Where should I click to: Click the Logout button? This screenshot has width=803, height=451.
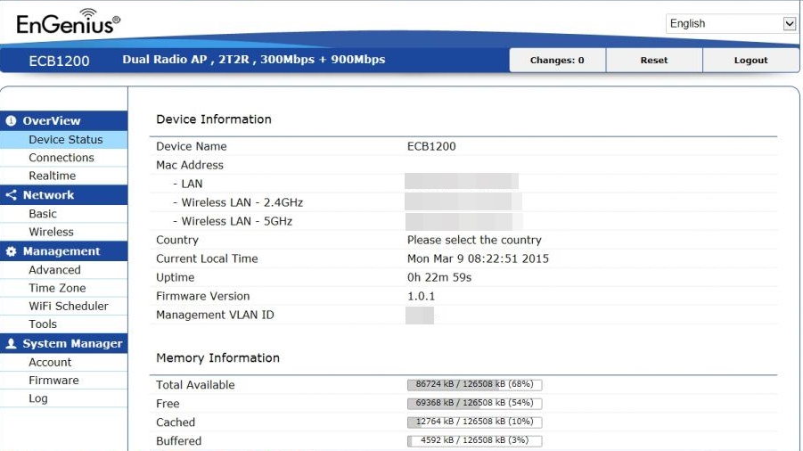750,61
